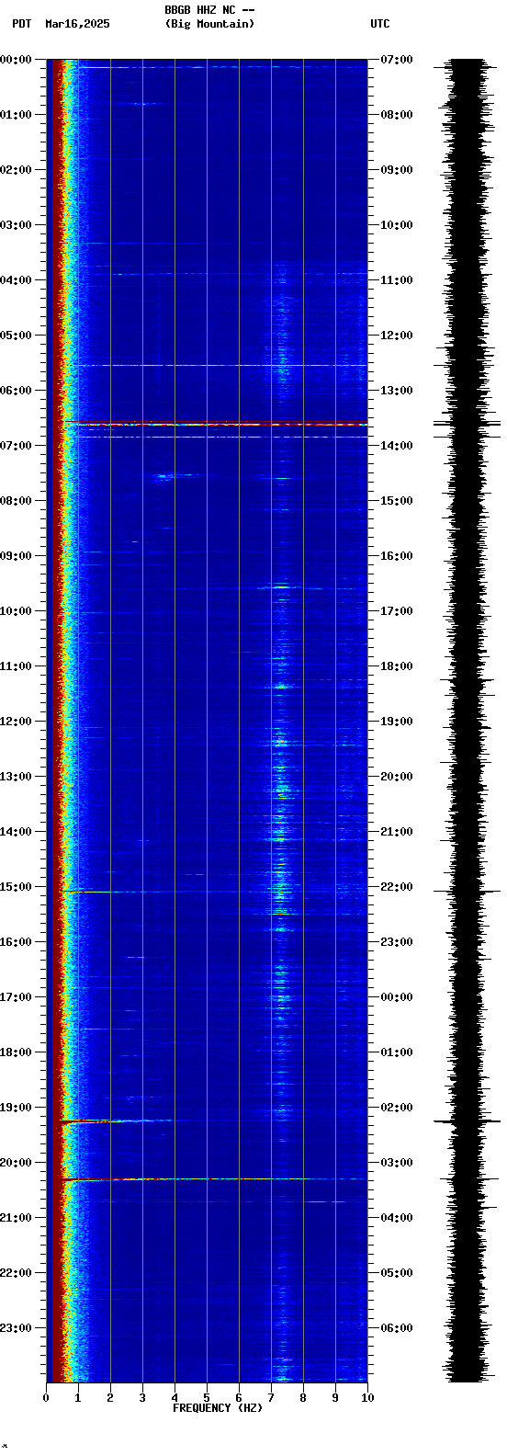Click the event streak near 20:20 PDT
507x1456 pixels.
(214, 1178)
